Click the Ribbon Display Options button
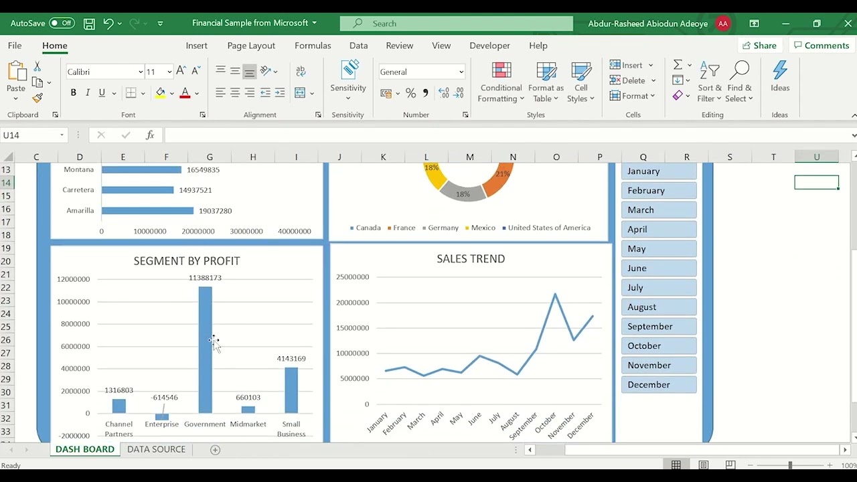The height and width of the screenshot is (482, 857). [x=755, y=23]
